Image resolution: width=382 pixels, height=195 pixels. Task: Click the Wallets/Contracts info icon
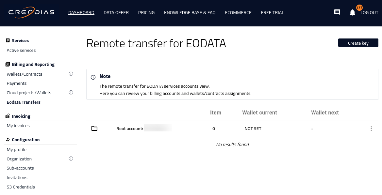[x=71, y=74]
